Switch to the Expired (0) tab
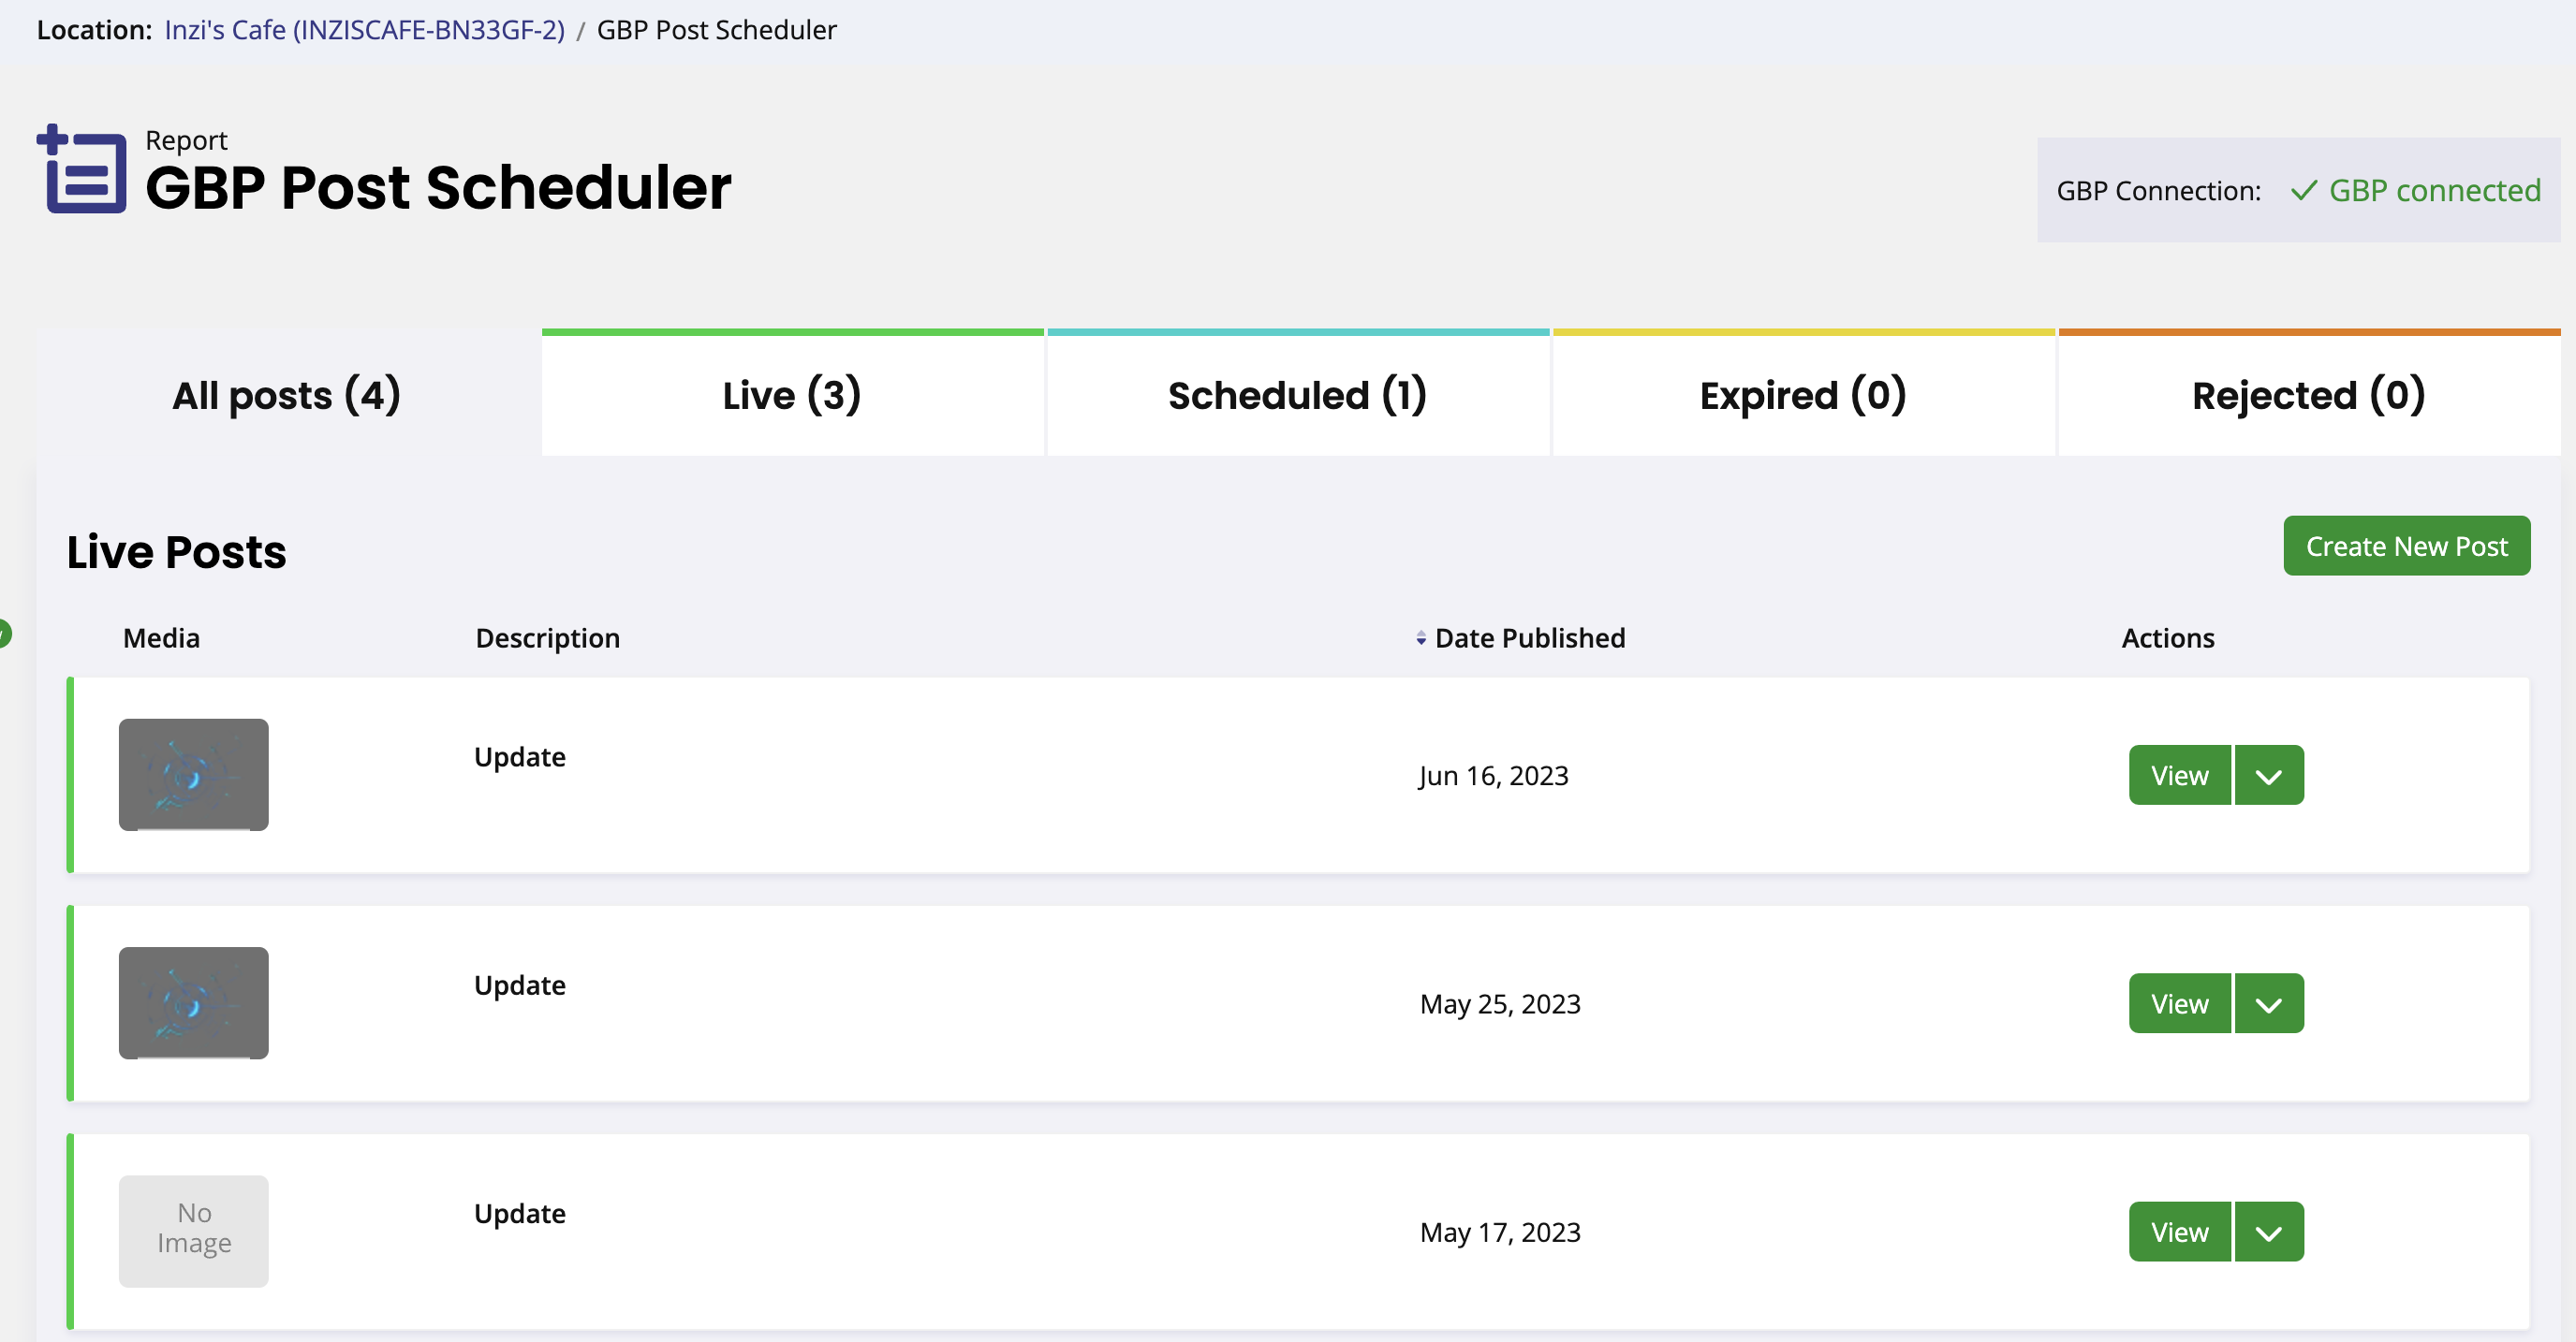This screenshot has height=1342, width=2576. (x=1804, y=395)
